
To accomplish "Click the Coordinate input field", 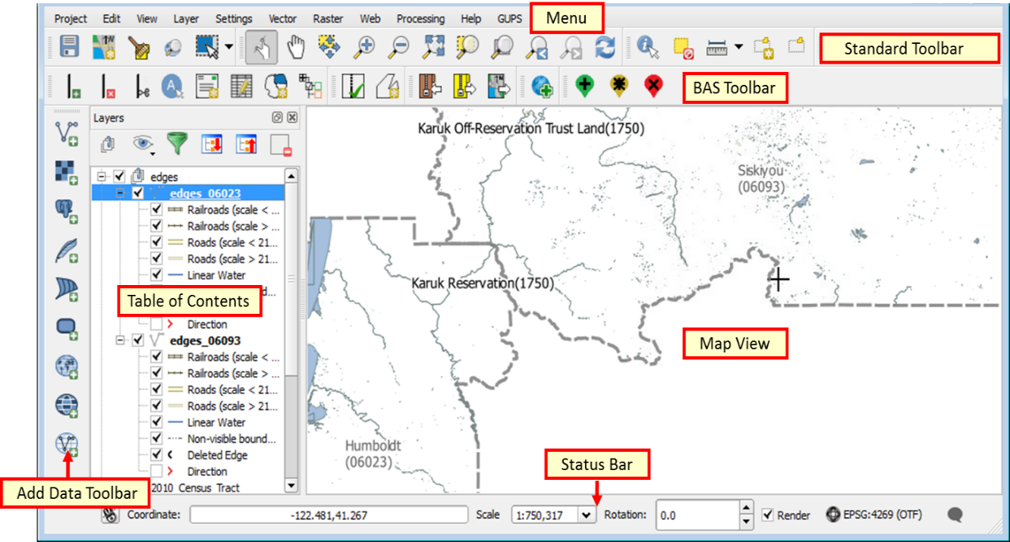I will (x=329, y=515).
